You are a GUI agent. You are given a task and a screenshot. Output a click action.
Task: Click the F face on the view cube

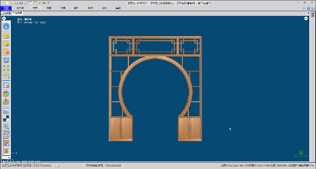(301, 153)
